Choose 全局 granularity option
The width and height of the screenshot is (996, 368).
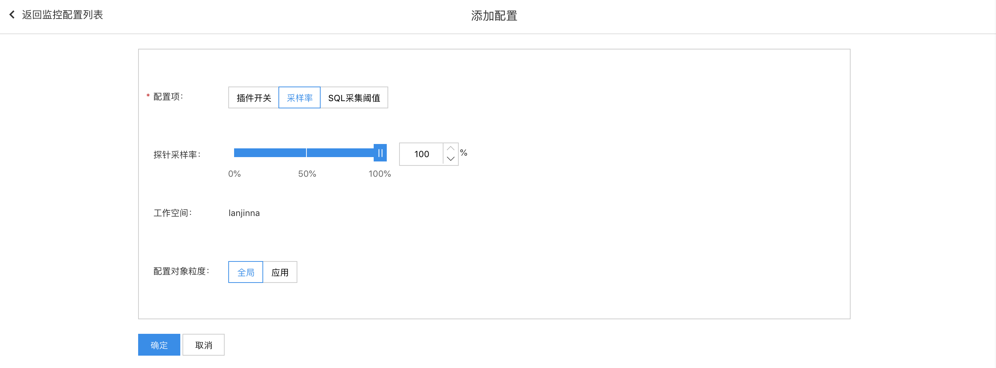click(245, 272)
